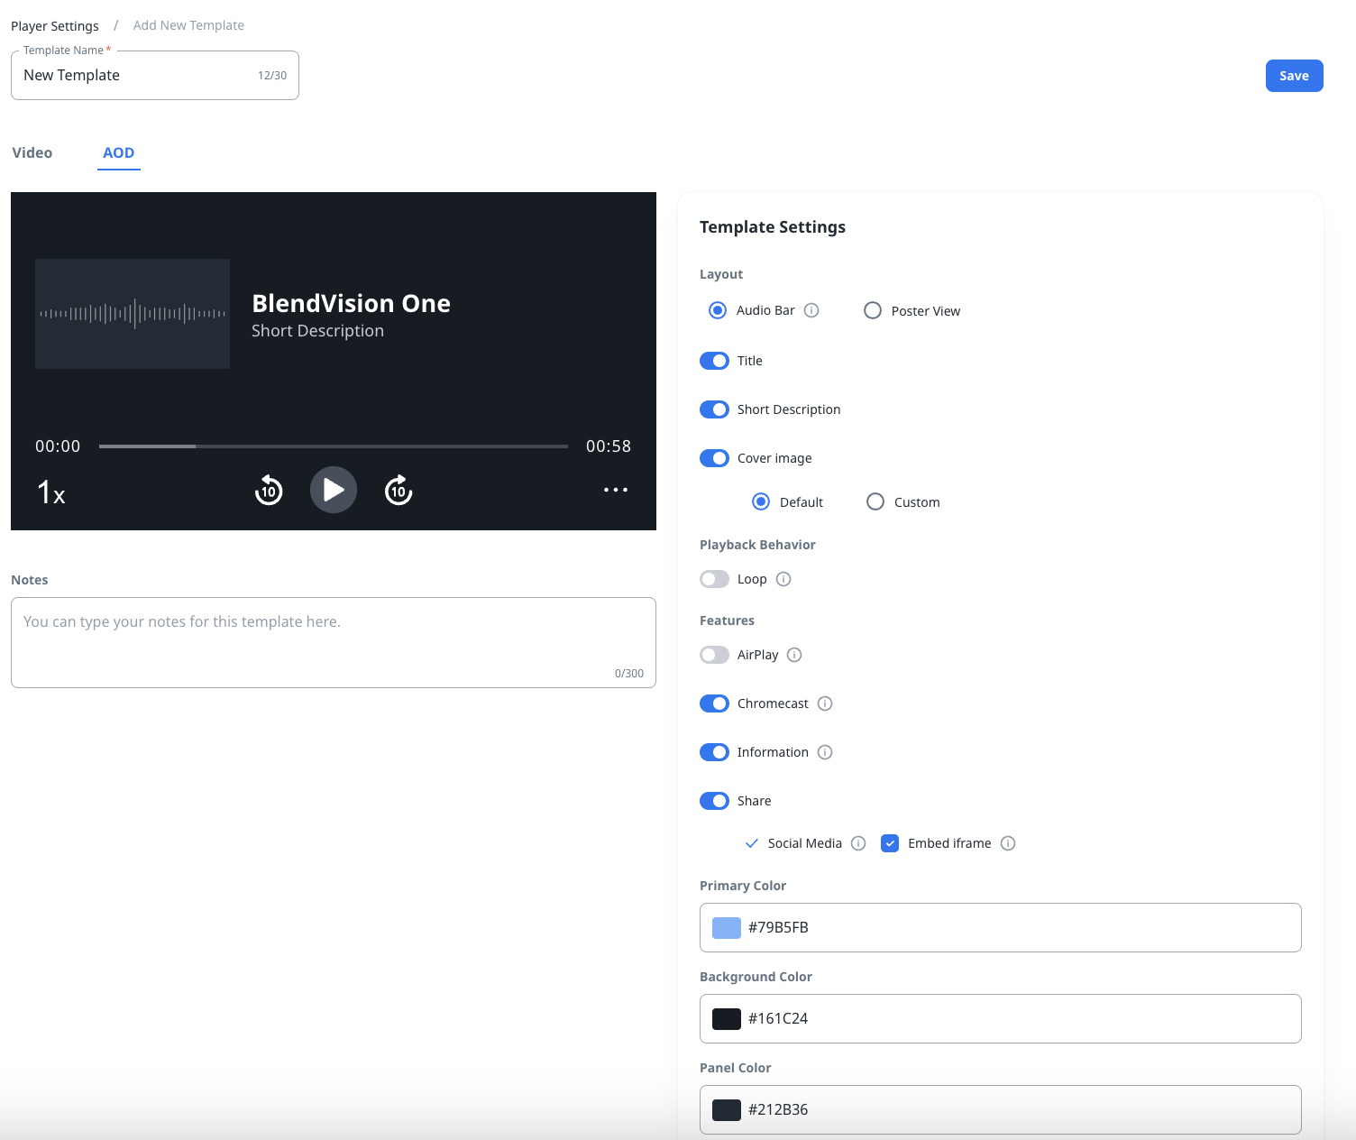This screenshot has width=1356, height=1140.
Task: Click the Primary Color swatch
Action: tap(727, 927)
